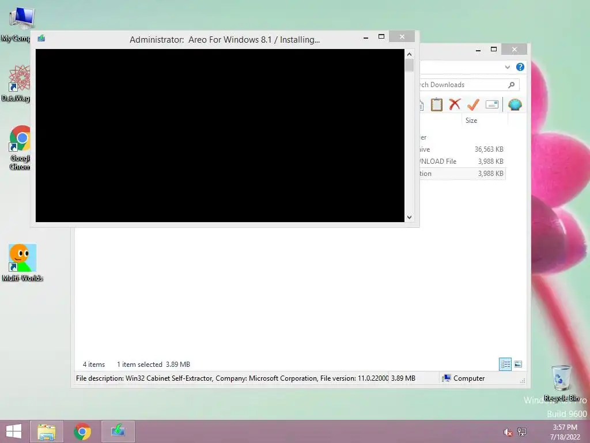Click the '1 item selected 3.89 MB' text
This screenshot has height=443, width=590.
[x=153, y=365]
